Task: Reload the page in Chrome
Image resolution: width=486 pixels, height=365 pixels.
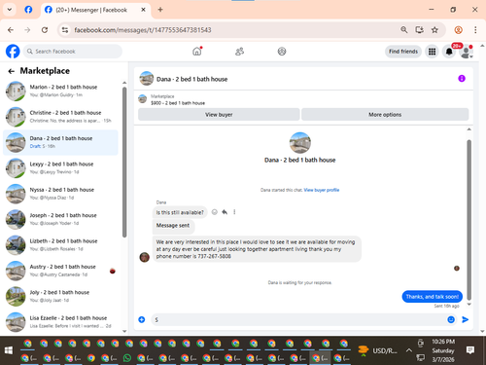Action: [x=45, y=30]
